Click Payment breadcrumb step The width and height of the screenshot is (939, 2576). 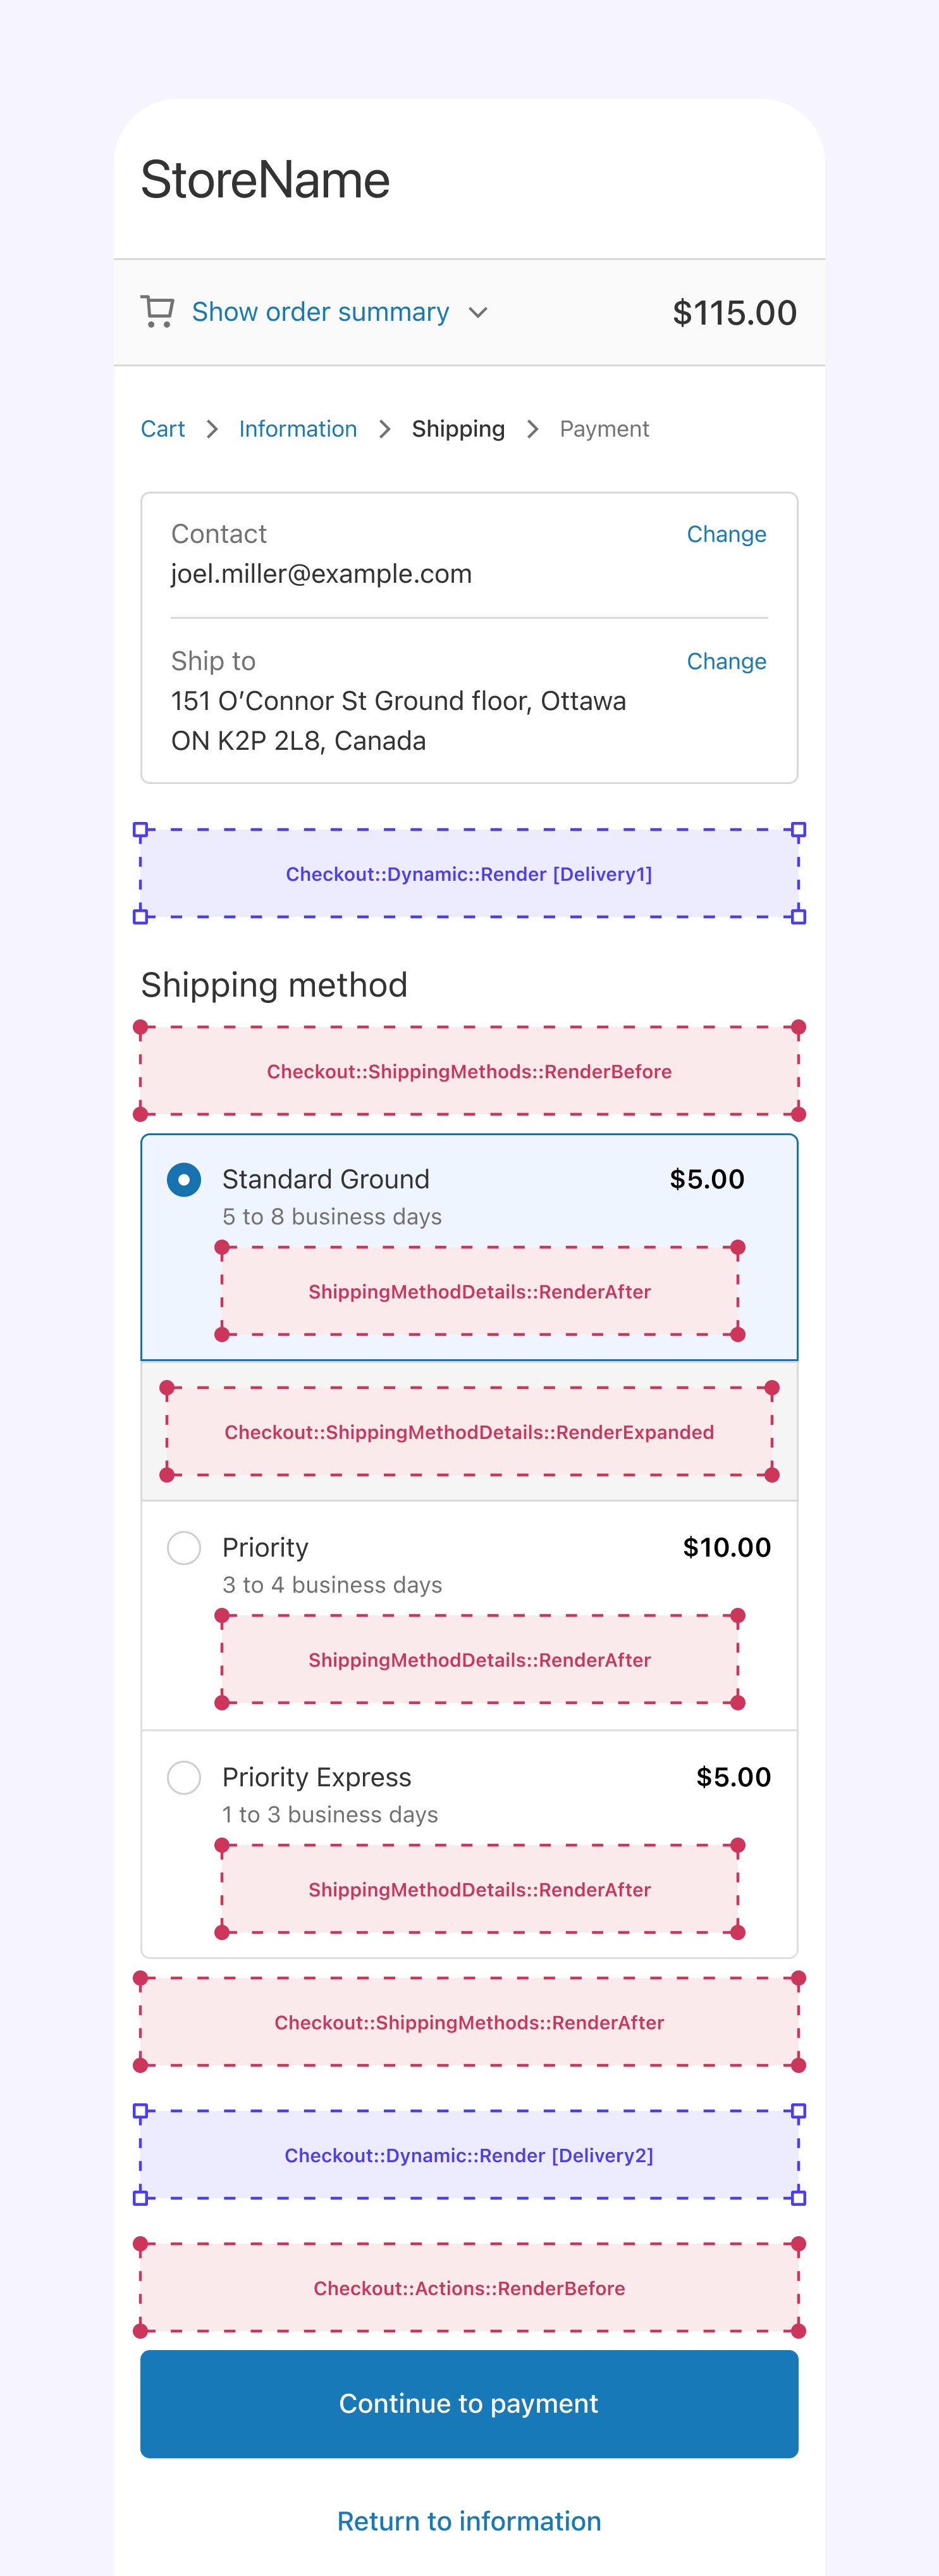pos(603,429)
